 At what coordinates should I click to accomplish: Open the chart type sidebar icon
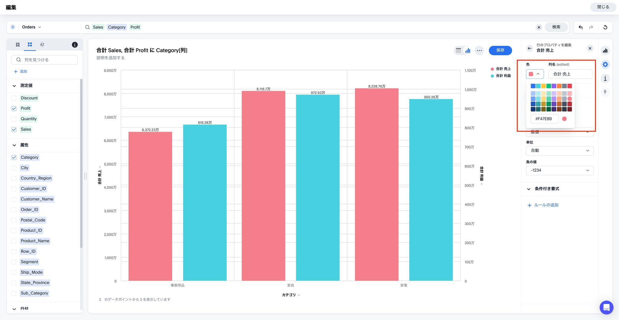(605, 50)
